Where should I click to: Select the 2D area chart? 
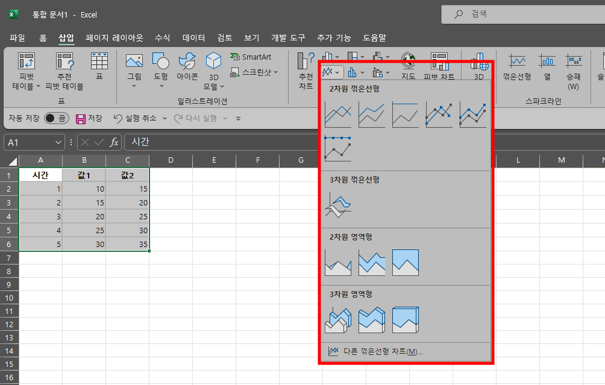[x=338, y=262]
